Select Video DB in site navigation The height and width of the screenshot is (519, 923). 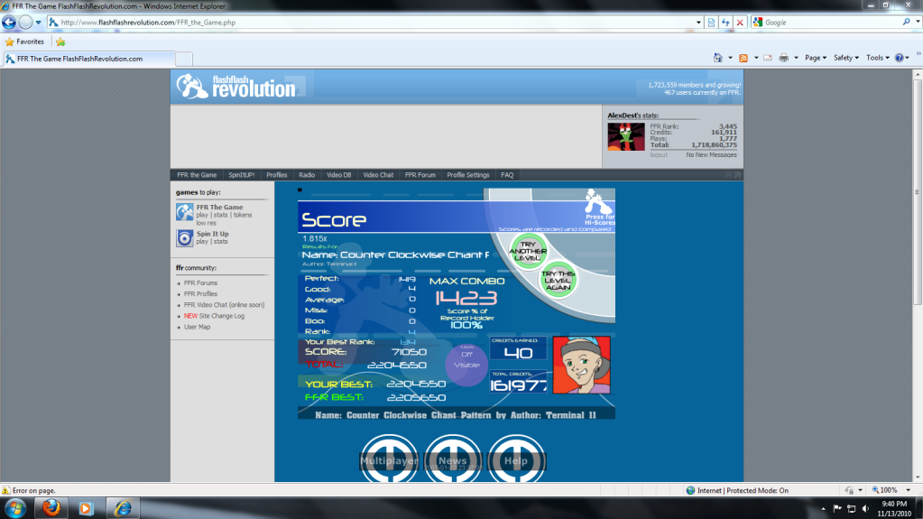coord(338,175)
